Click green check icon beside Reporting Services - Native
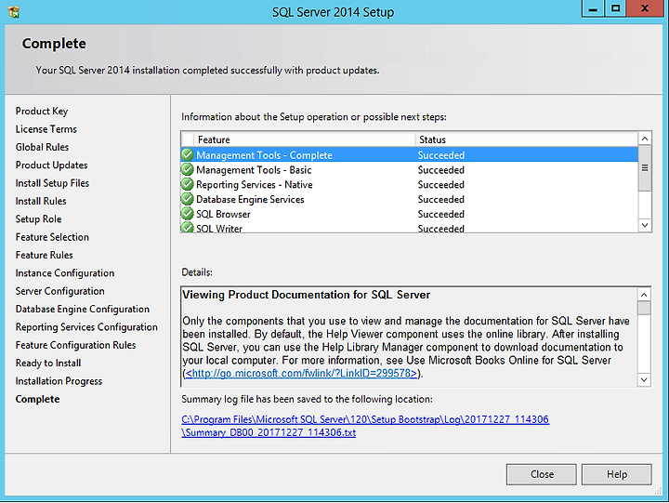 click(188, 184)
